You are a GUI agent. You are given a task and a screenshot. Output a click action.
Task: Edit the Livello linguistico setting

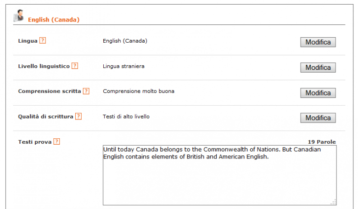318,68
